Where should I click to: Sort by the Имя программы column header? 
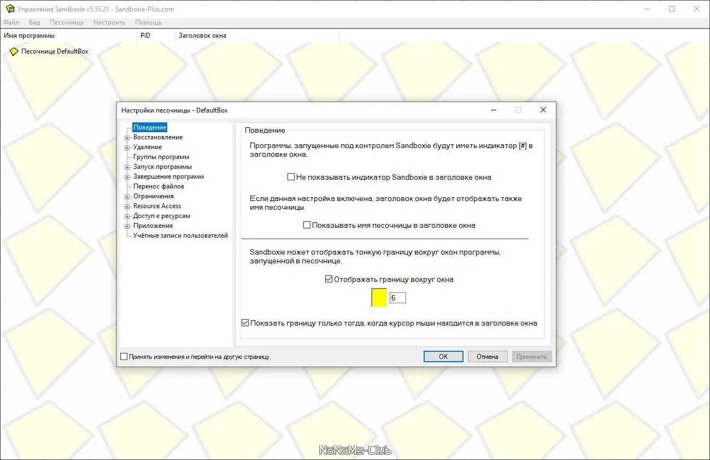pyautogui.click(x=68, y=36)
